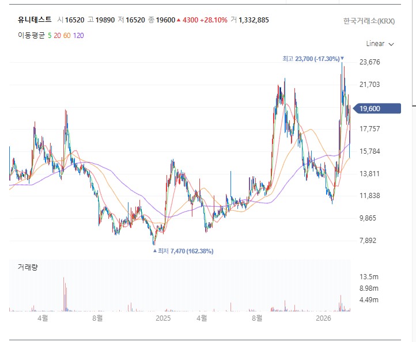This screenshot has height=342, width=416.
Task: Click the 13.5m volume axis label
Action: pos(369,277)
